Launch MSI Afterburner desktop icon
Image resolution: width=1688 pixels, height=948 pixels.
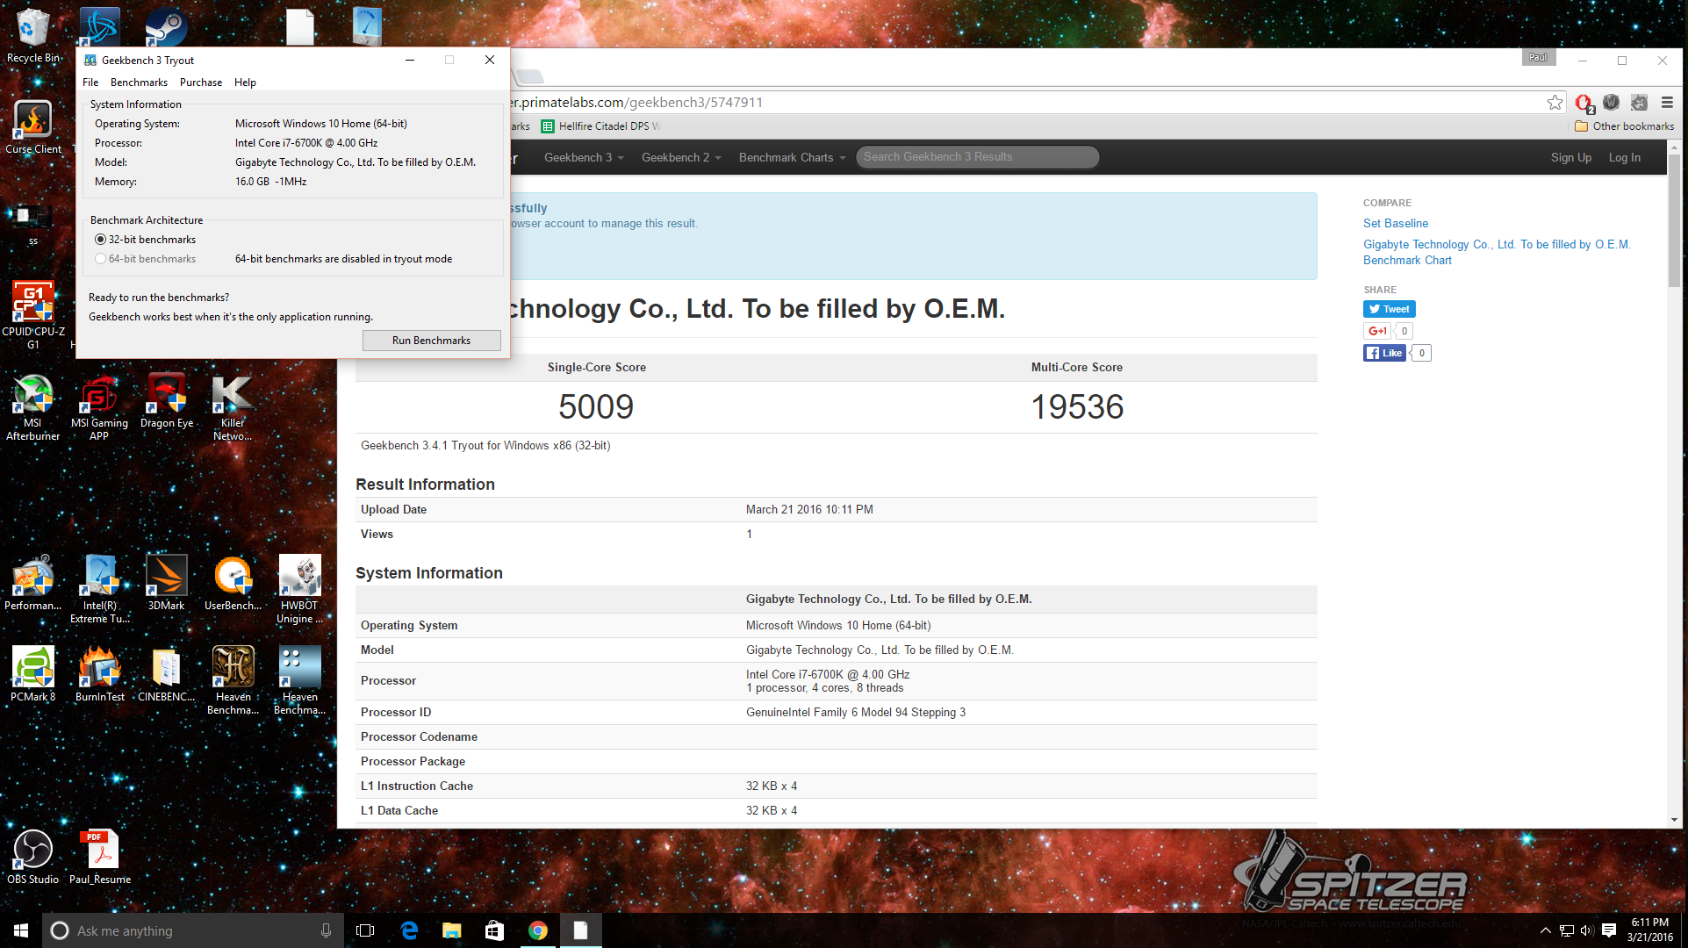coord(32,407)
